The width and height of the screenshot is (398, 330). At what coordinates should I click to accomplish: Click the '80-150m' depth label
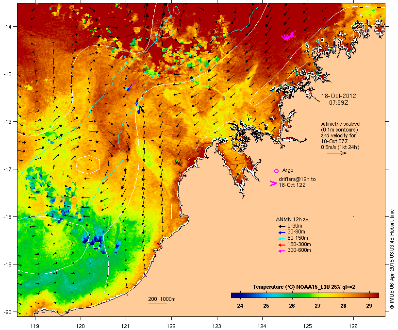(x=298, y=238)
